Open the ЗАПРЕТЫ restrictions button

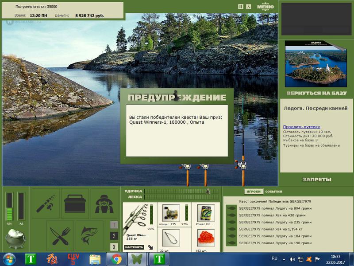(317, 180)
